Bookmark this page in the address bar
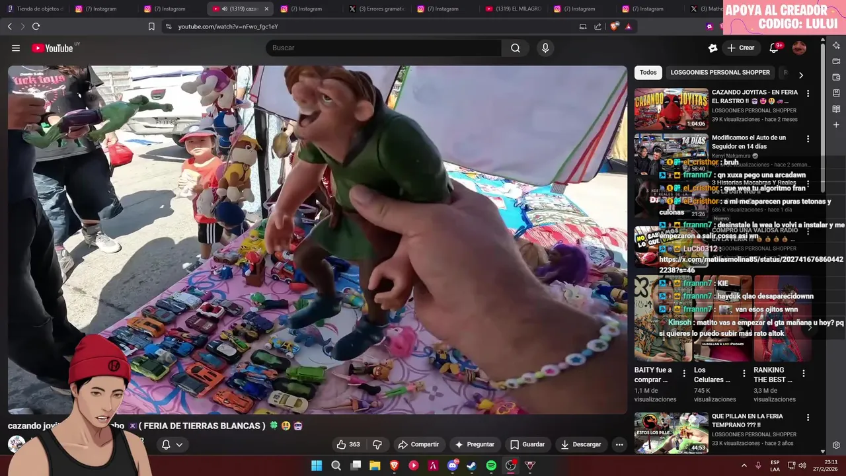Viewport: 846px width, 476px height. point(151,26)
